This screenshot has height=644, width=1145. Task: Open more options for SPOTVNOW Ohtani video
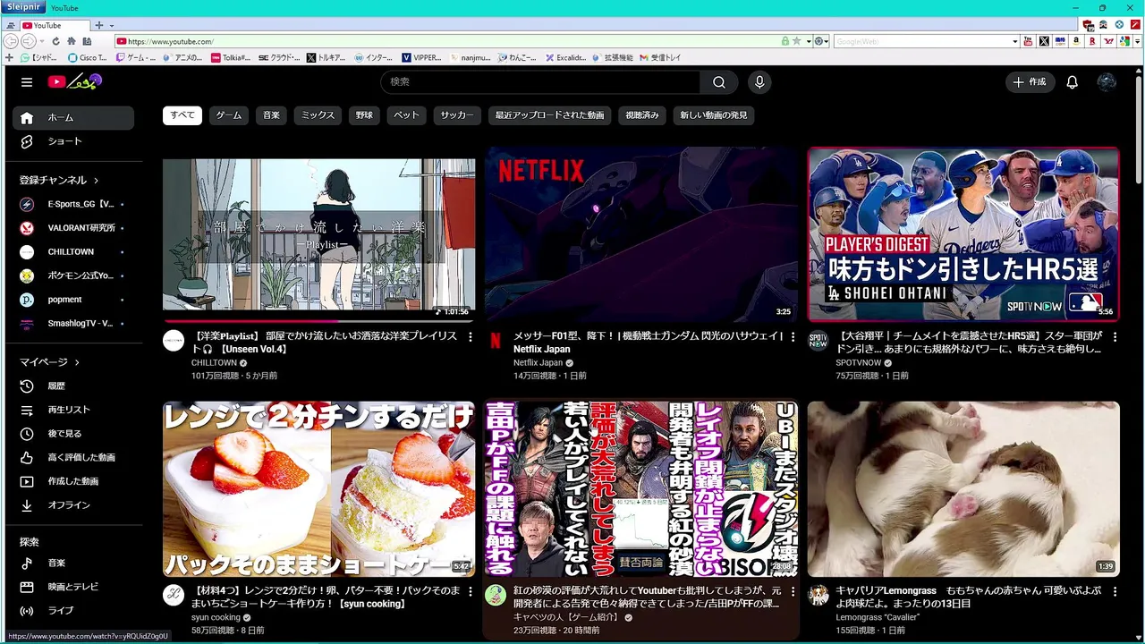(x=1115, y=336)
